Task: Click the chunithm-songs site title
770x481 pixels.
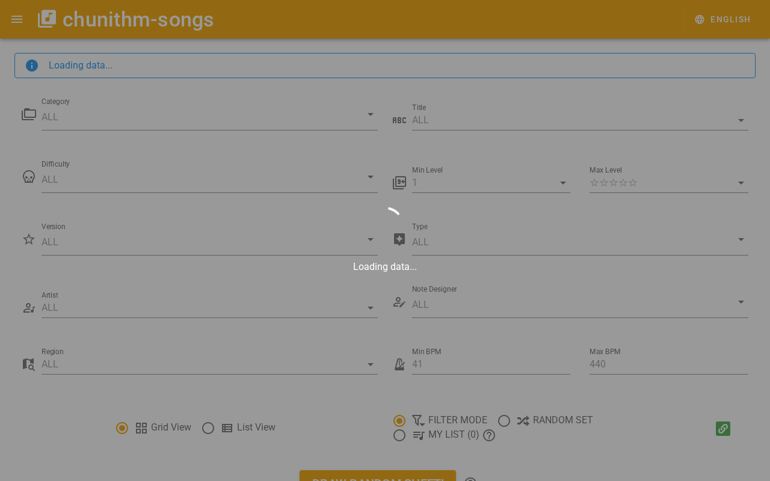Action: tap(138, 19)
